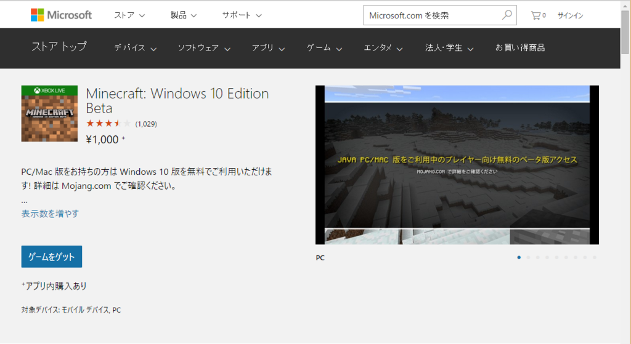Click the Minecraft: Windows 10 Edition Beta title
This screenshot has width=631, height=344.
coord(177,101)
